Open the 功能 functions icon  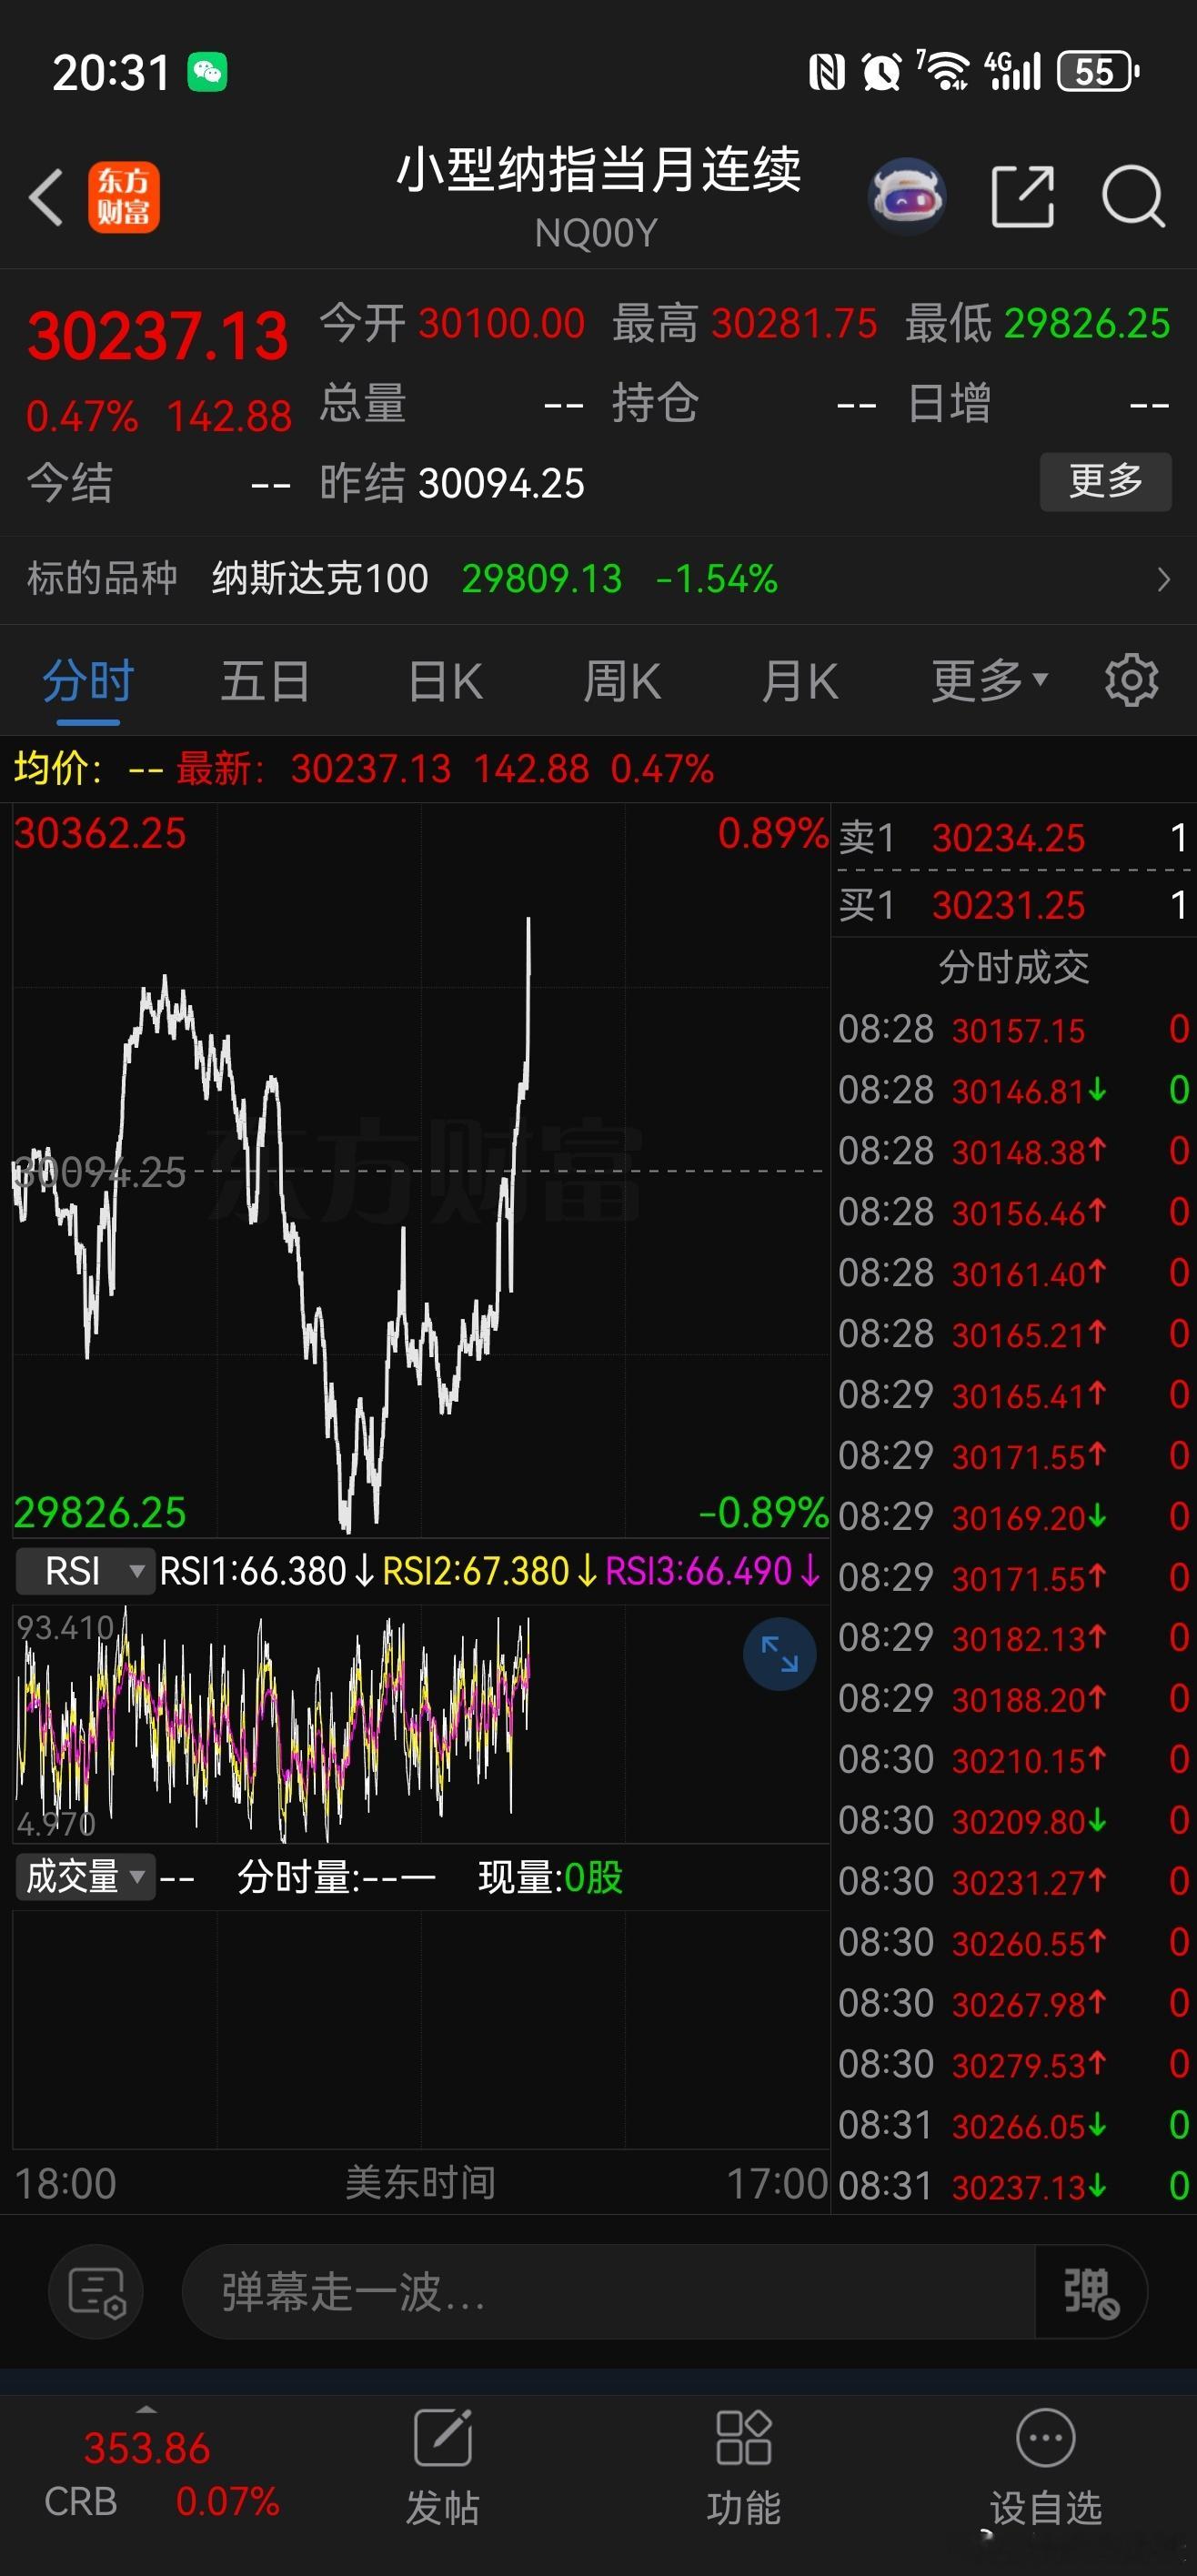click(743, 2466)
